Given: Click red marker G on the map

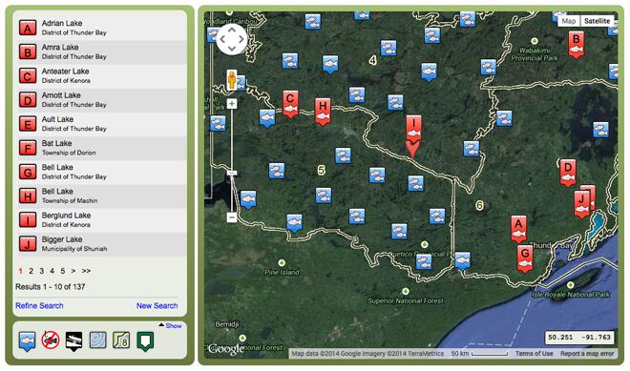Looking at the screenshot, I should tap(525, 258).
